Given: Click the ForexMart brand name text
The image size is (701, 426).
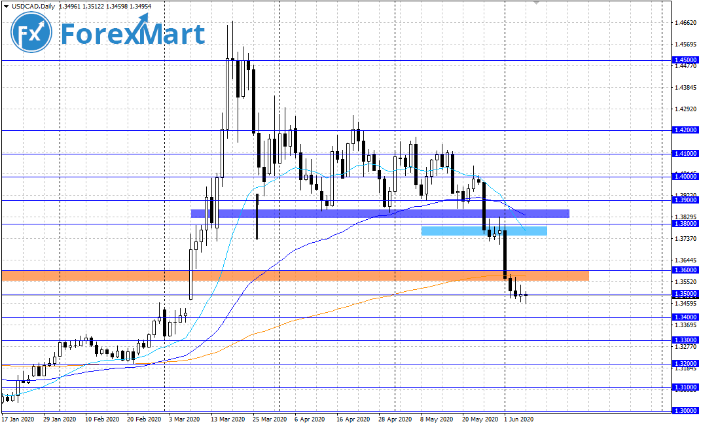Looking at the screenshot, I should [x=133, y=34].
